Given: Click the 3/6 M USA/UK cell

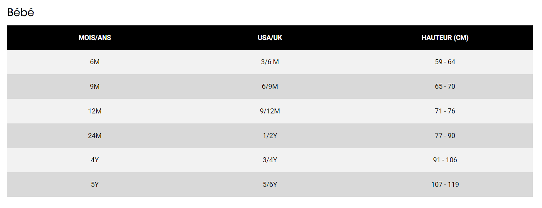Looking at the screenshot, I should [x=270, y=62].
